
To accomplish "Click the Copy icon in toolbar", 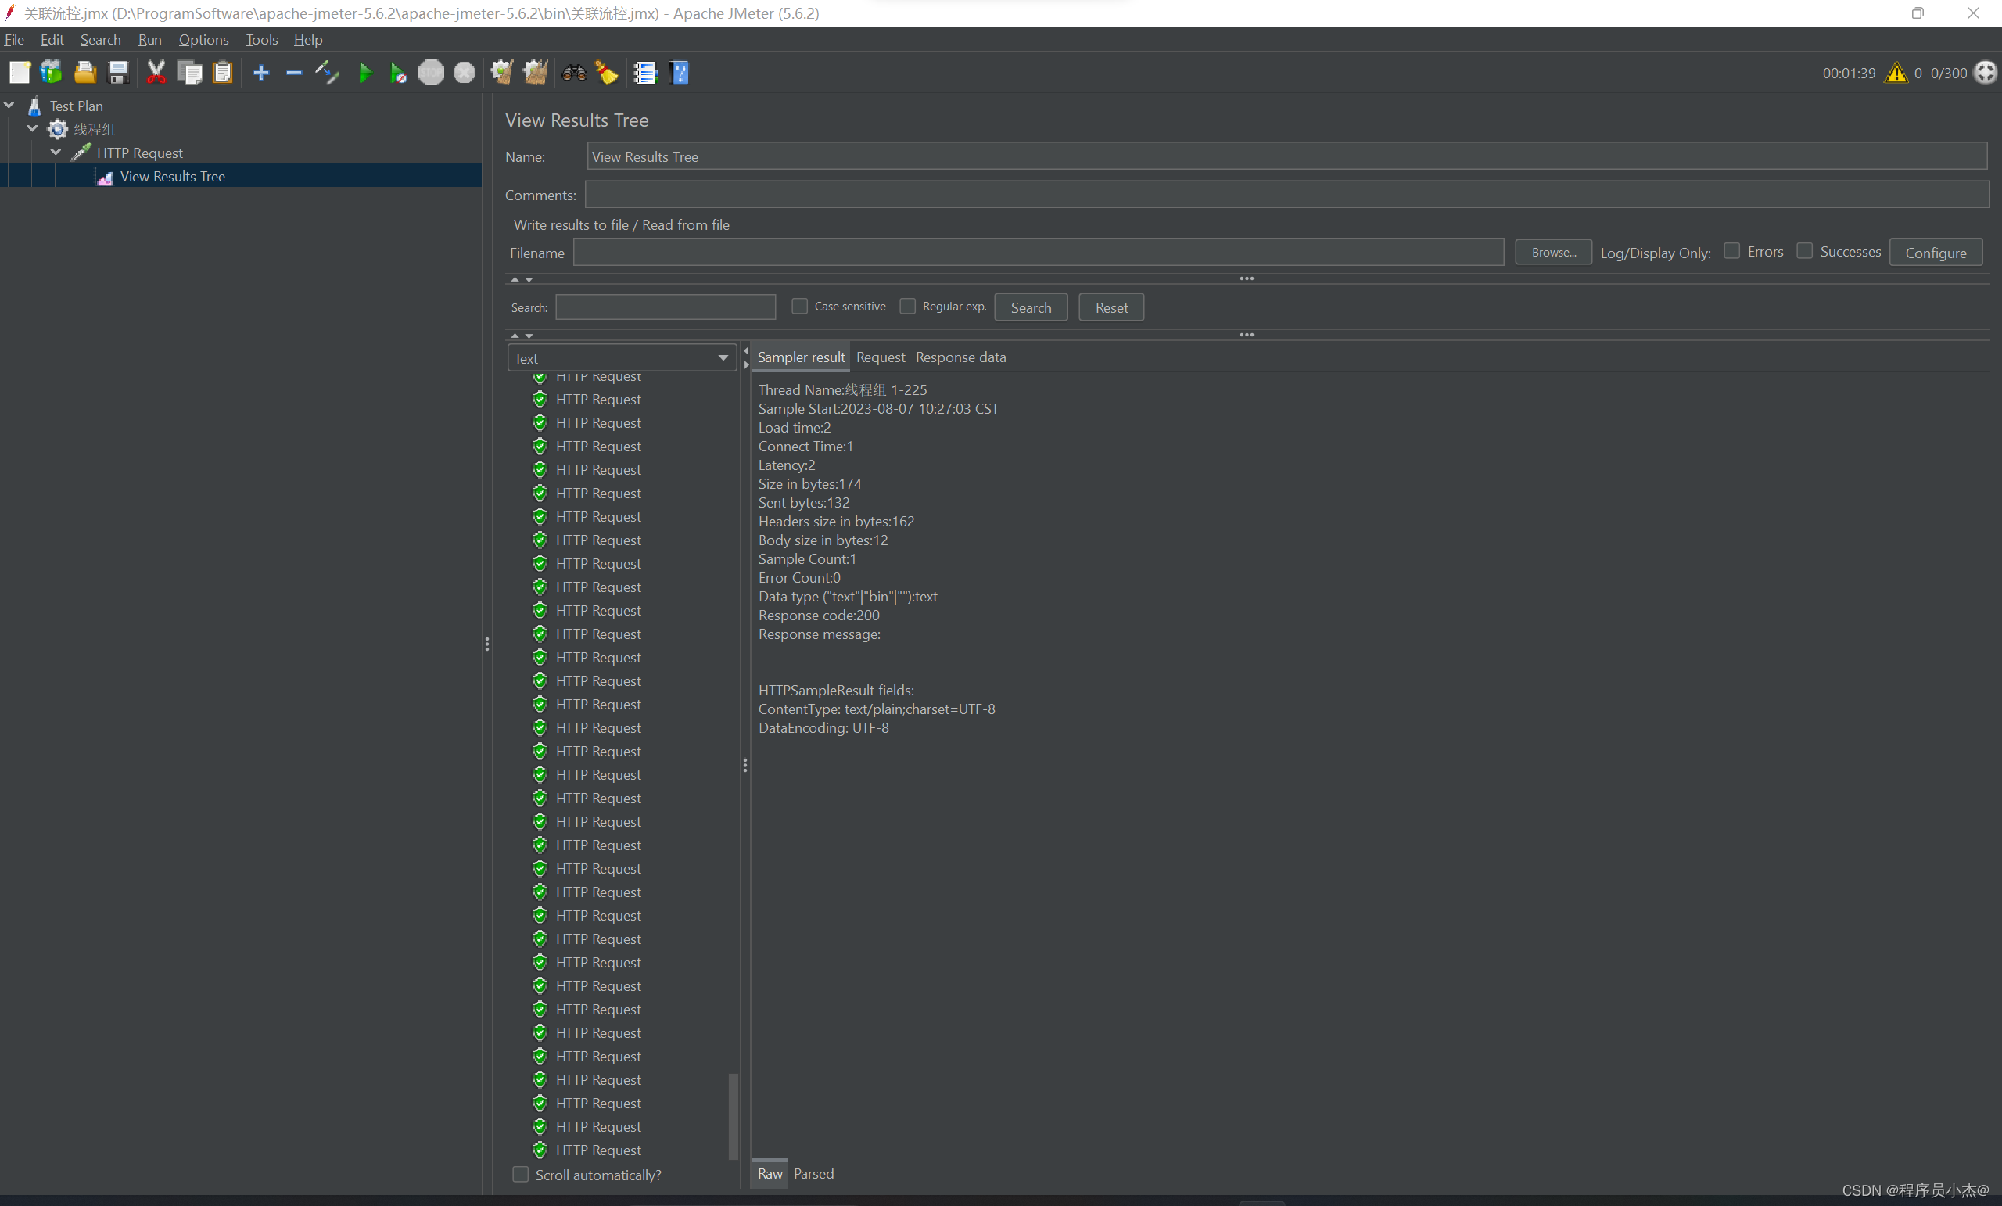I will pos(189,74).
